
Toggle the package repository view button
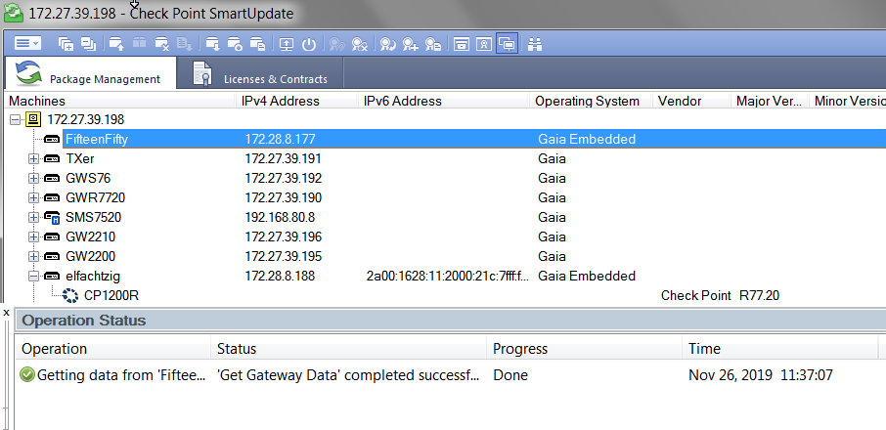[x=462, y=44]
